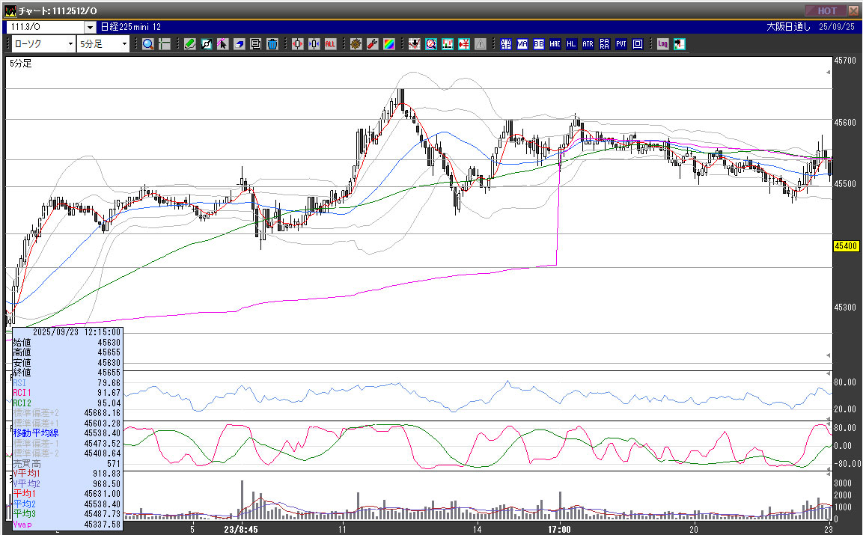The width and height of the screenshot is (863, 535).
Task: Click the trash can delete icon
Action: click(272, 44)
